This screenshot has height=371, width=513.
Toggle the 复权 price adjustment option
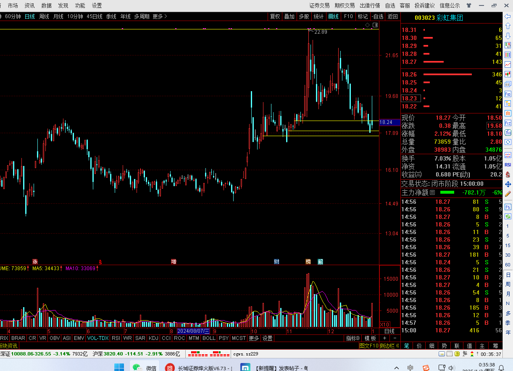point(275,16)
